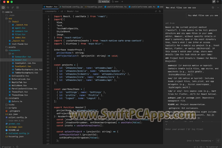Viewport: 222px width, 148px height.
Task: Open the stacked panel icon beside git
Action: [x=18, y=7]
